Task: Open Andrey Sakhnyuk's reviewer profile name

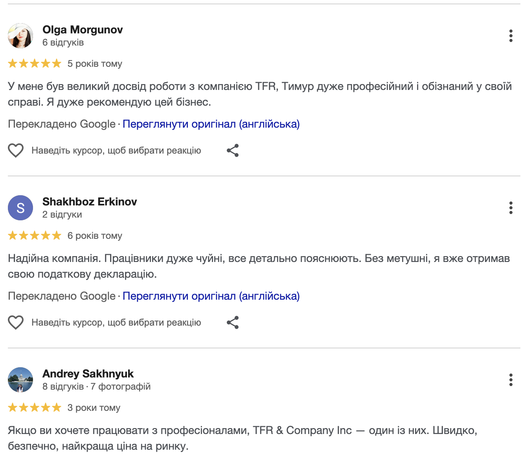Action: pos(88,374)
